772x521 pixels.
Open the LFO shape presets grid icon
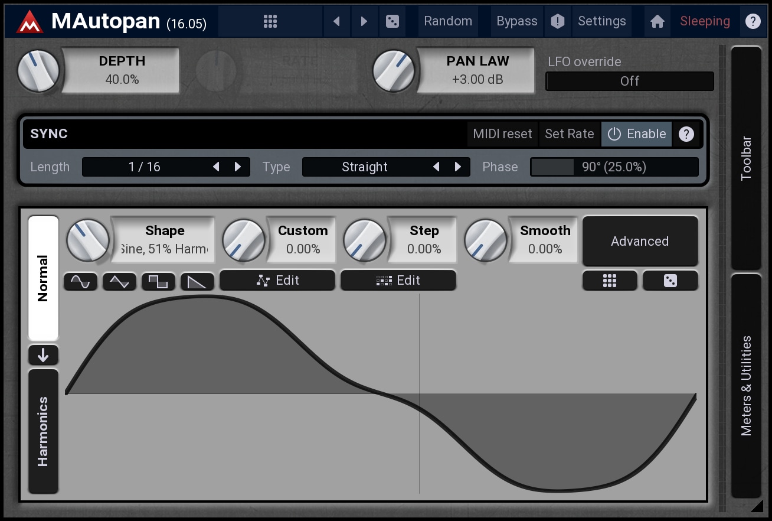610,281
